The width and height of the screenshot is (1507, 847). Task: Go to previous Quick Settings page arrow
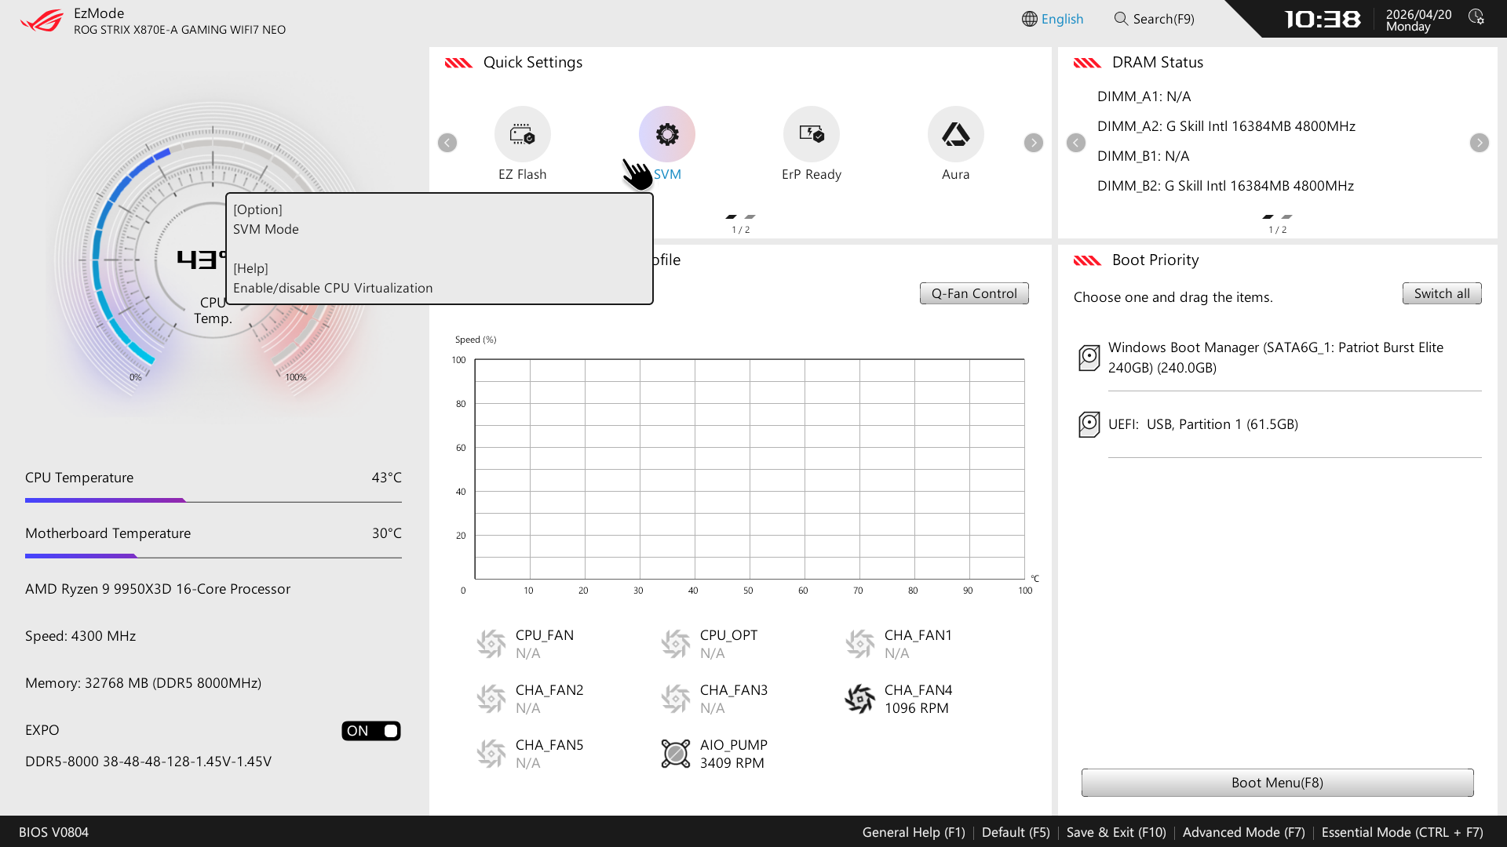447,143
